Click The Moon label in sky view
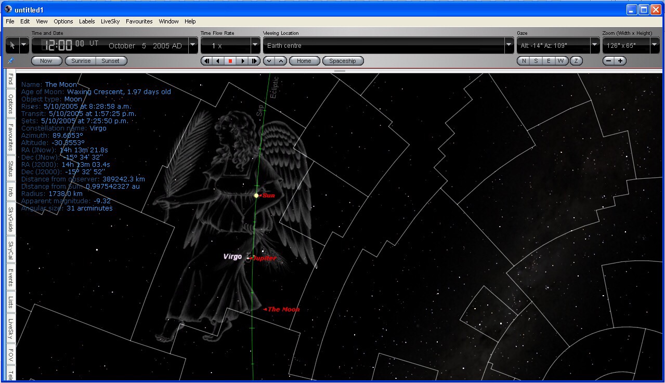Viewport: 665px width, 383px height. coord(283,309)
